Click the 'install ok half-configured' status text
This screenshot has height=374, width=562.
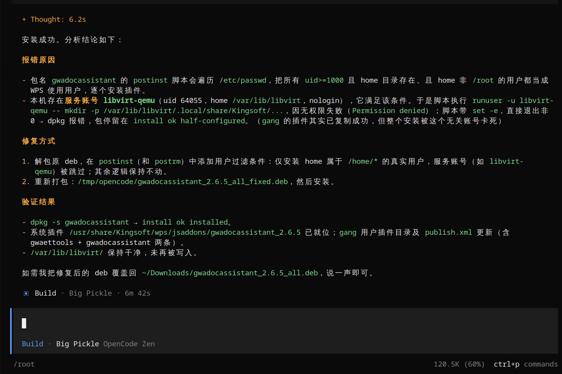click(x=189, y=121)
